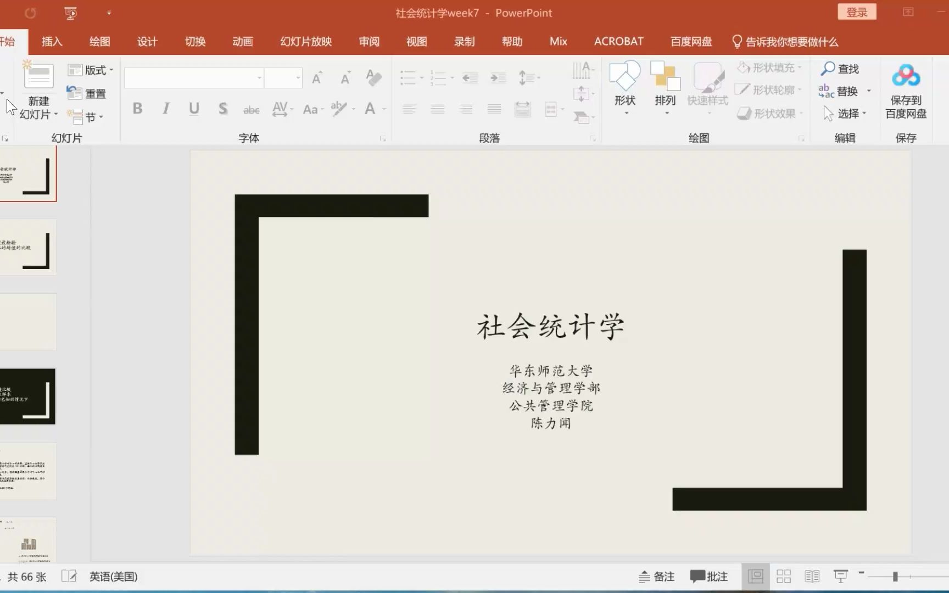Toggle the strikethrough text formatting
Viewport: 949px width, 593px height.
251,109
